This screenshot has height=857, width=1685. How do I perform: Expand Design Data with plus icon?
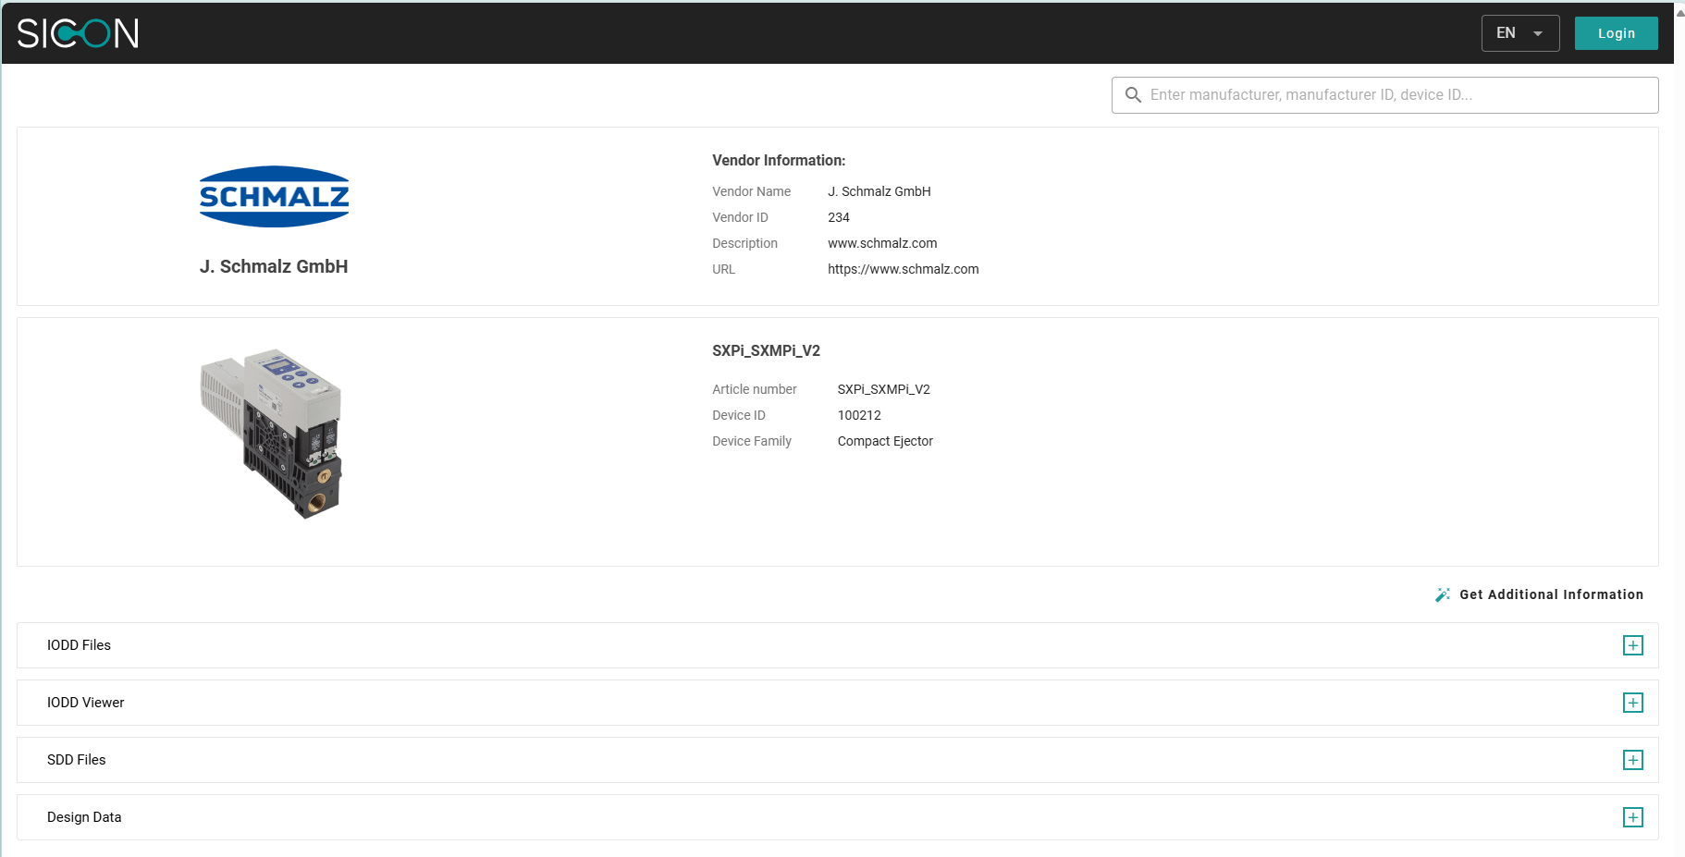coord(1632,817)
